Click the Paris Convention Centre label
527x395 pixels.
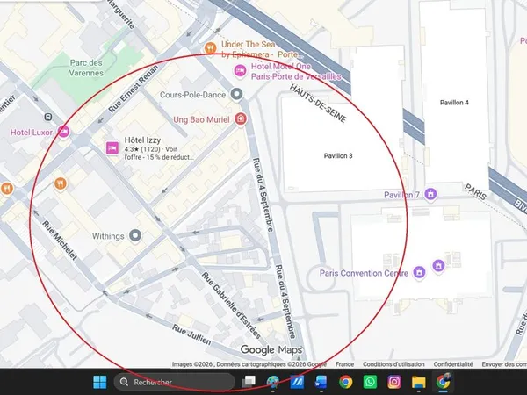pyautogui.click(x=364, y=273)
